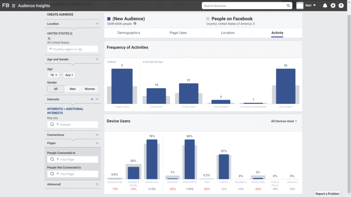351x197 pixels.
Task: Remove All United States entry X icon
Action: tap(49, 39)
